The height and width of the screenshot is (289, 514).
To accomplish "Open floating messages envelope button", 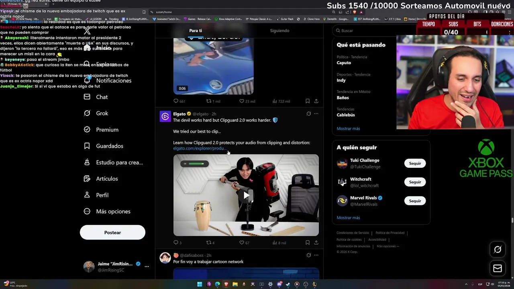I will click(x=498, y=269).
